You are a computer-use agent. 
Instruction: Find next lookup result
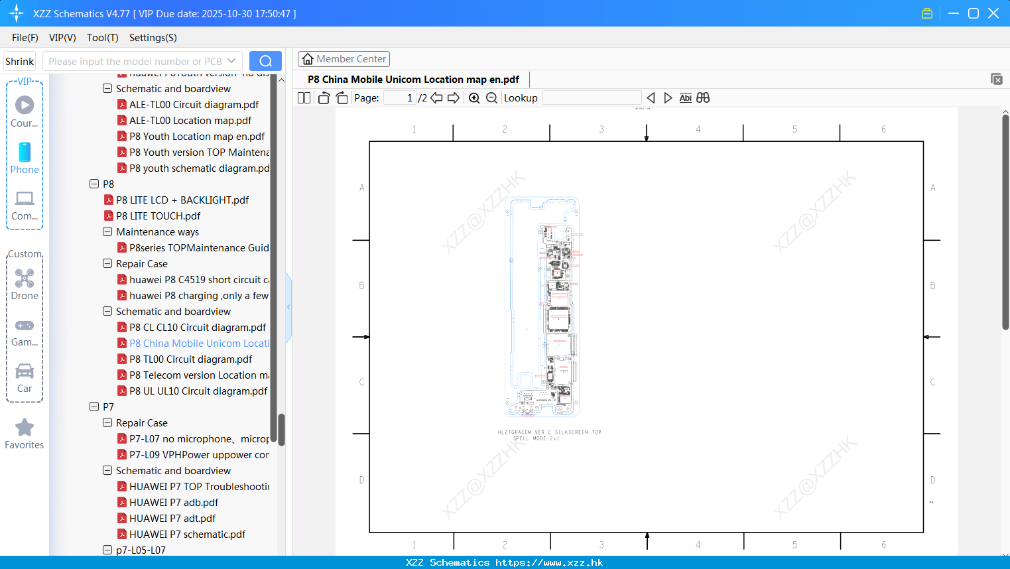pos(668,97)
